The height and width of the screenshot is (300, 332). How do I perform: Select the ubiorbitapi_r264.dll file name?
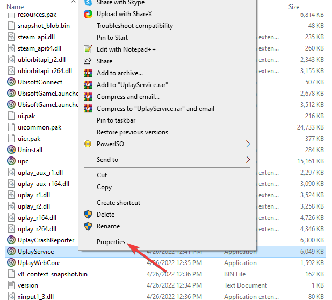coord(45,71)
